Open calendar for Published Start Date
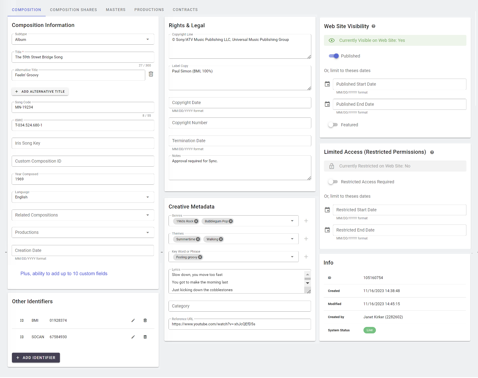478x378 pixels. (x=327, y=84)
